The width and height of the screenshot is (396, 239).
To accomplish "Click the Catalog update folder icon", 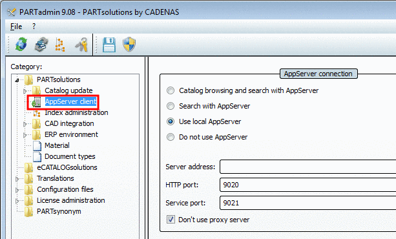I will coord(36,90).
